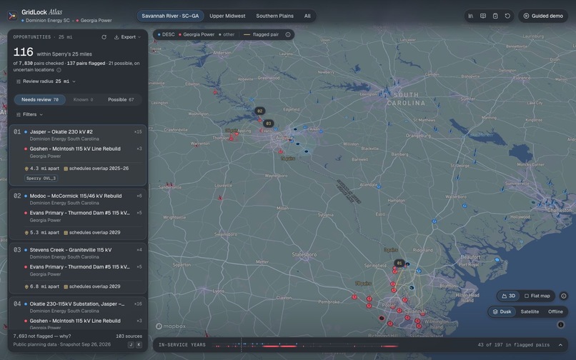Click the Mapbox logo

coord(171,326)
